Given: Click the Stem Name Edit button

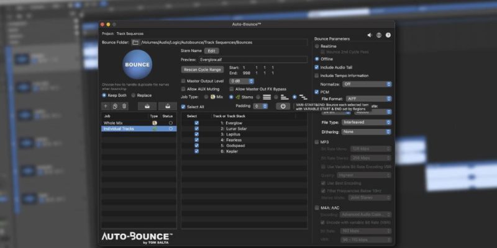Looking at the screenshot, I should (211, 51).
